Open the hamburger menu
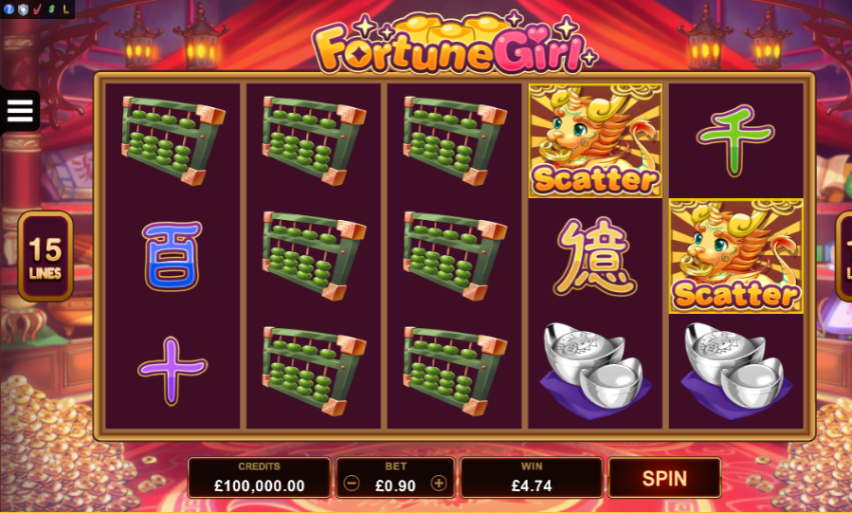852x513 pixels. coord(20,111)
